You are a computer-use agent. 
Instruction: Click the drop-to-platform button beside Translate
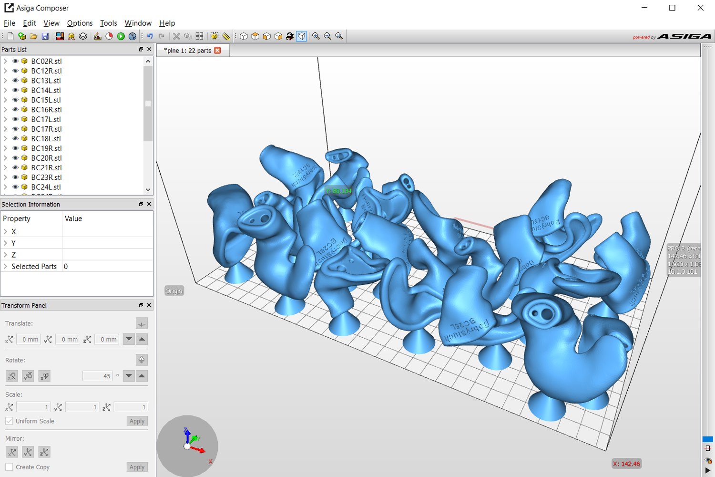[142, 323]
